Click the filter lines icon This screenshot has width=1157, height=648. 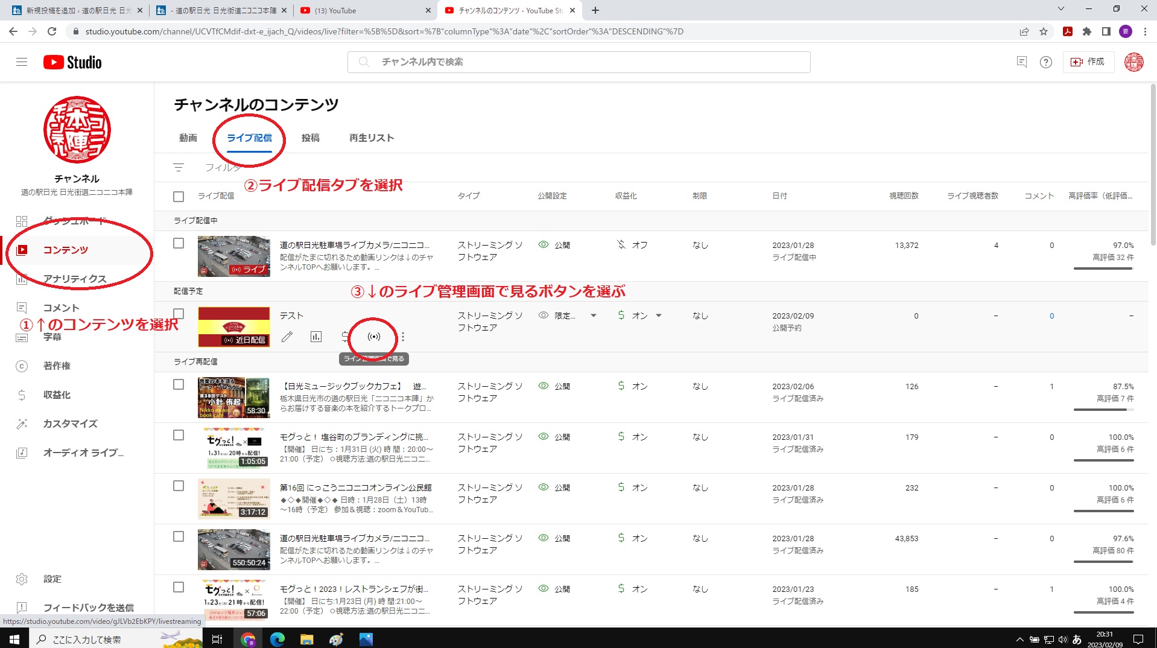[x=179, y=168]
